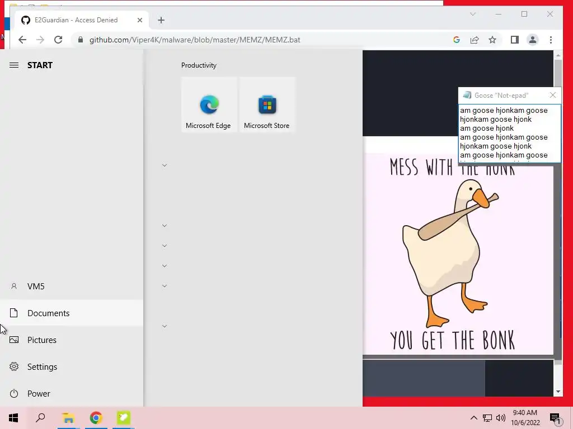This screenshot has width=573, height=429.
Task: Open the volume control tray icon
Action: (x=501, y=418)
